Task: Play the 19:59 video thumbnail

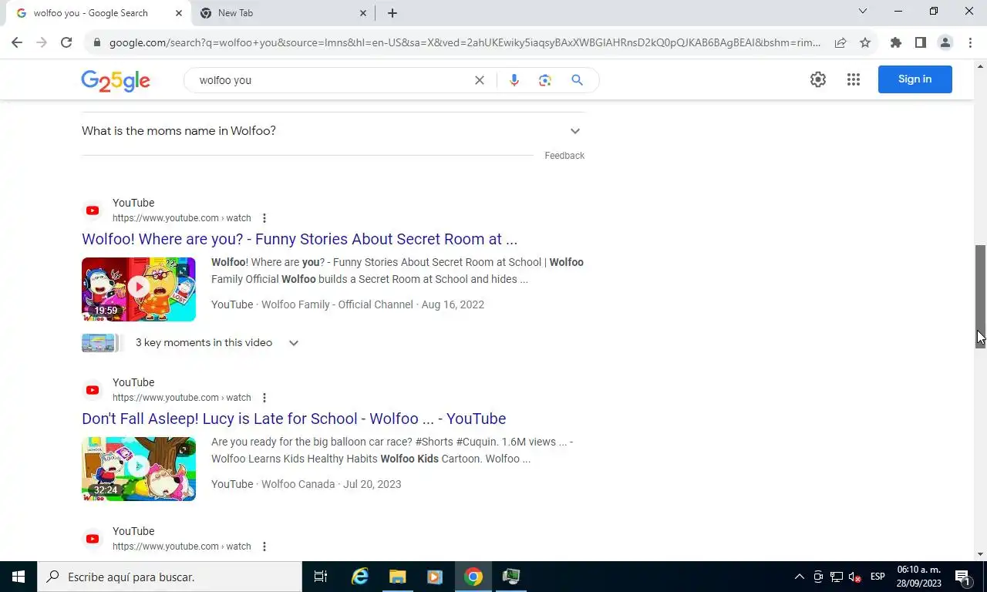Action: pos(139,289)
